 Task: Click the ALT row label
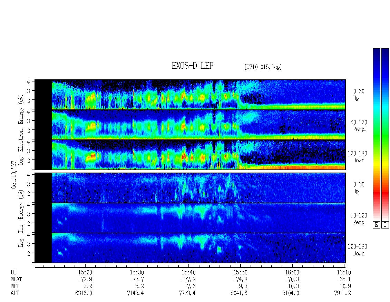point(15,293)
